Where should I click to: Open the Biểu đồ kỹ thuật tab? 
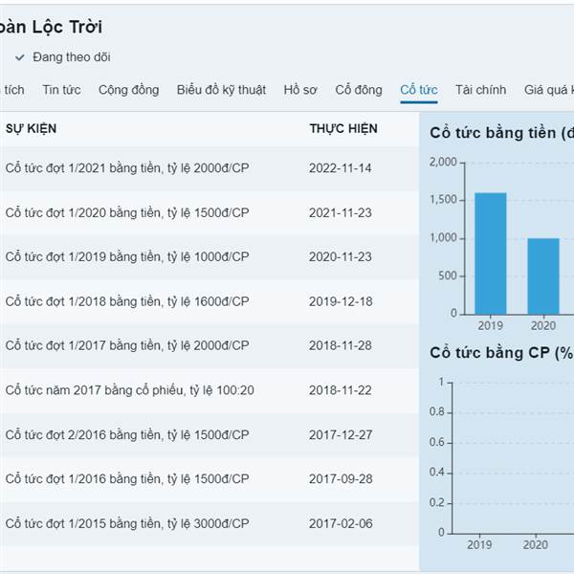(221, 90)
